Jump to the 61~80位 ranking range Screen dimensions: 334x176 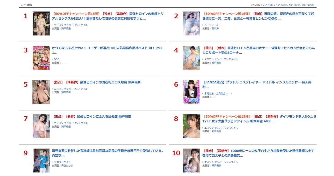click(295, 5)
